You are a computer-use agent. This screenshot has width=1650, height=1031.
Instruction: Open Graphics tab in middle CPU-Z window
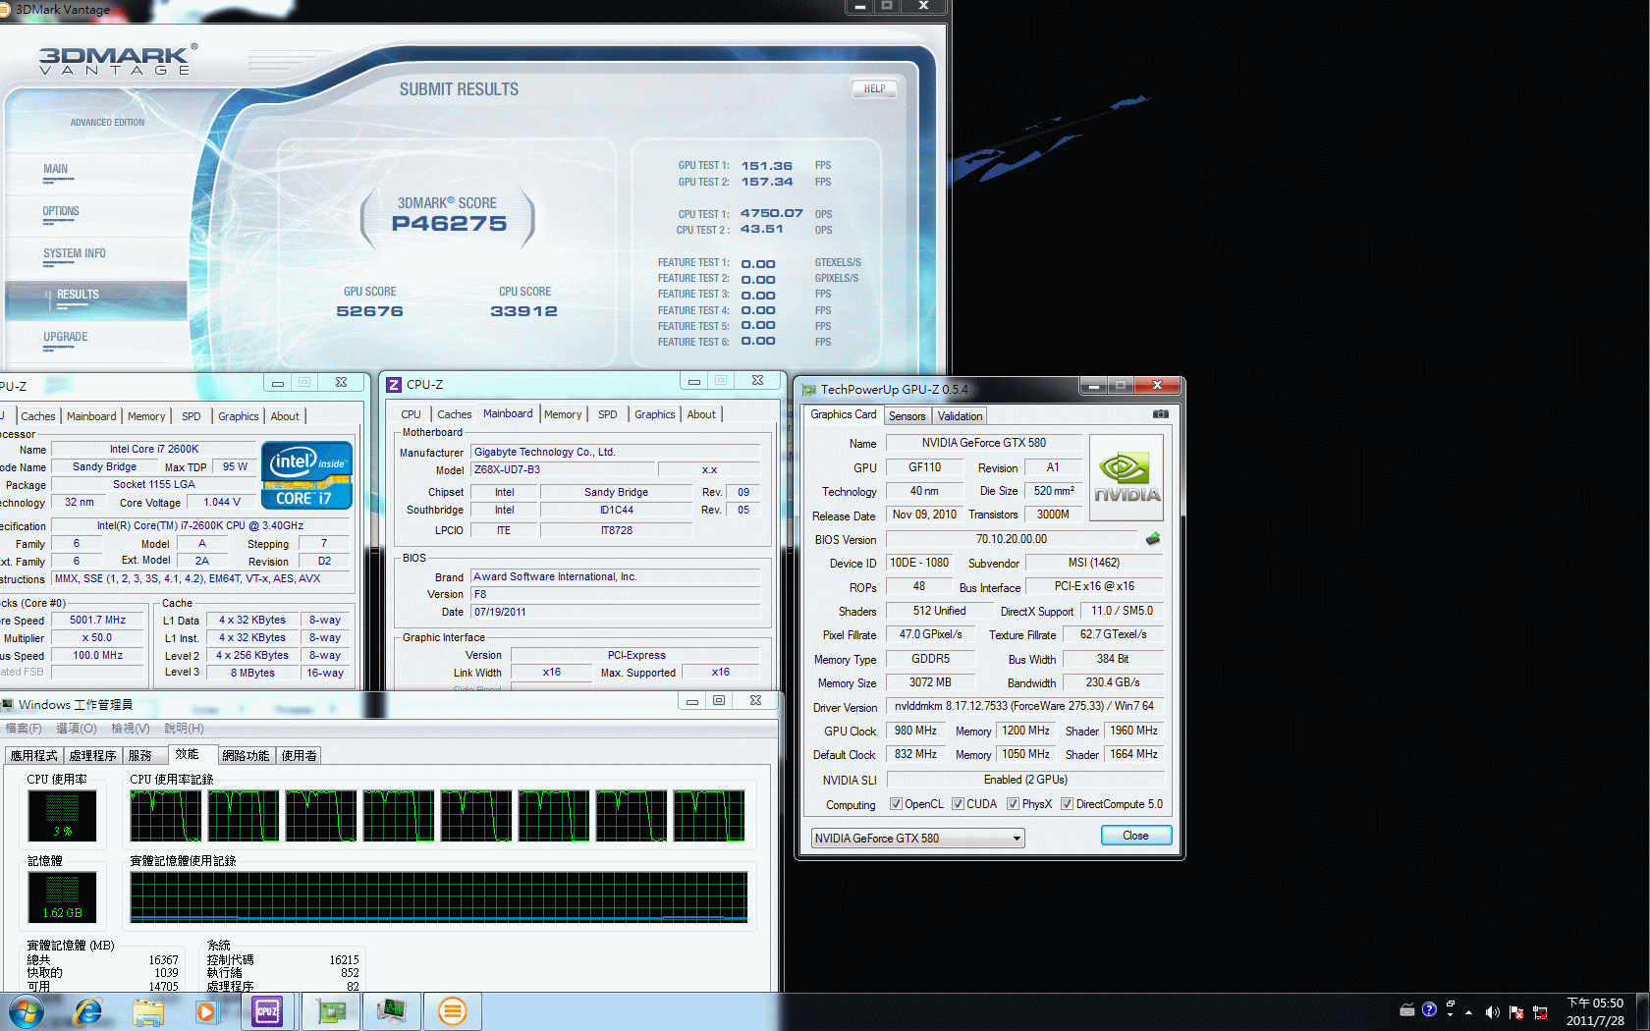click(654, 414)
